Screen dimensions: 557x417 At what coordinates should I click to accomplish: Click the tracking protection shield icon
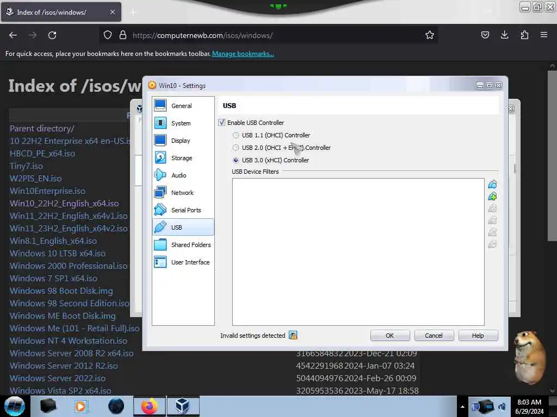(x=108, y=35)
